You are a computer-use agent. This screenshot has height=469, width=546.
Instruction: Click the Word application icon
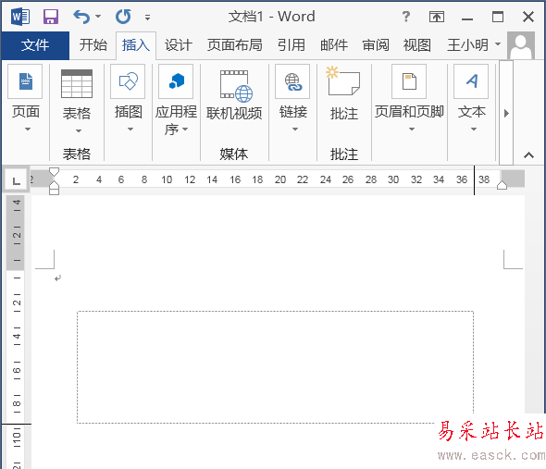point(20,17)
